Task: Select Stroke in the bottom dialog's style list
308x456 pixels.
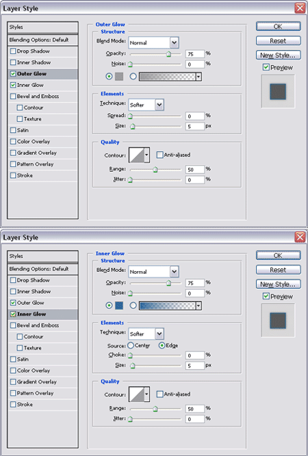Action: click(25, 404)
